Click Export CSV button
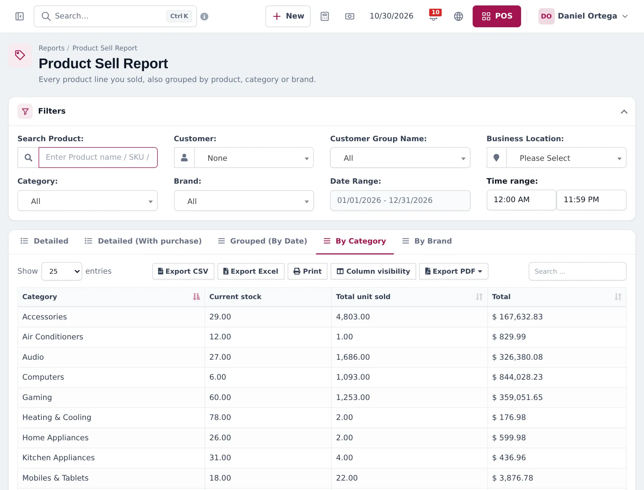 [x=183, y=271]
